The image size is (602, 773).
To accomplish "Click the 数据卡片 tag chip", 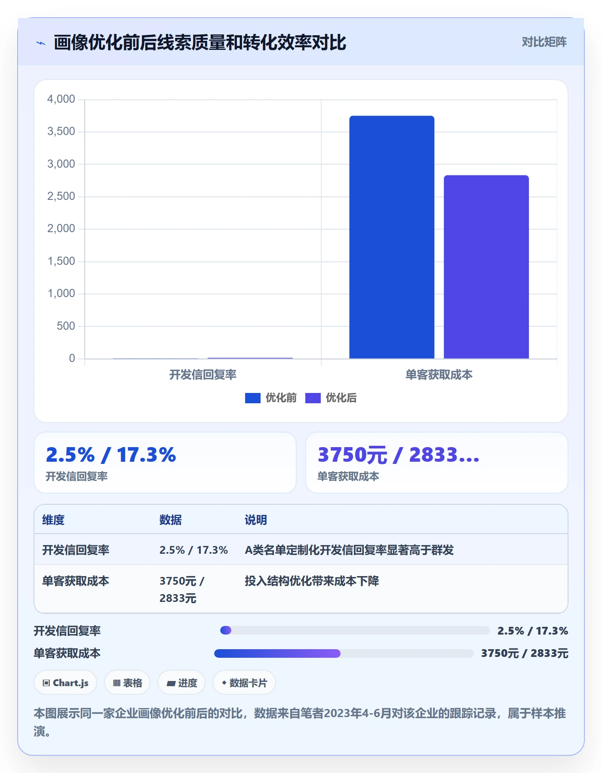I will [x=244, y=683].
